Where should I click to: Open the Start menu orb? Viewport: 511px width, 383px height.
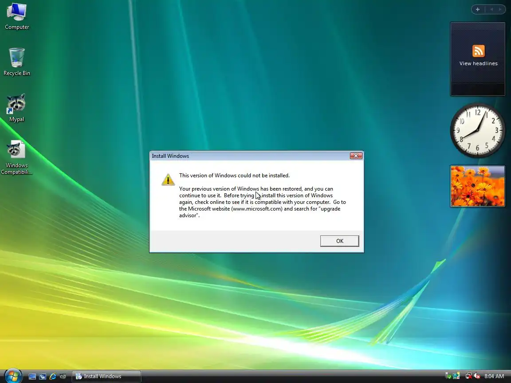pos(13,376)
